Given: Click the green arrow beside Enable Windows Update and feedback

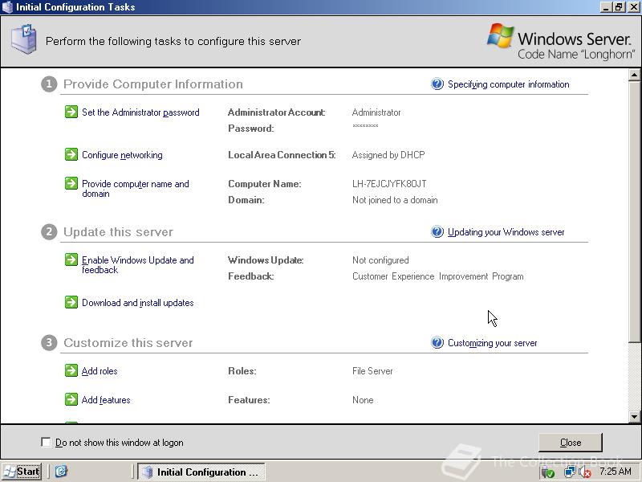Looking at the screenshot, I should coord(71,259).
